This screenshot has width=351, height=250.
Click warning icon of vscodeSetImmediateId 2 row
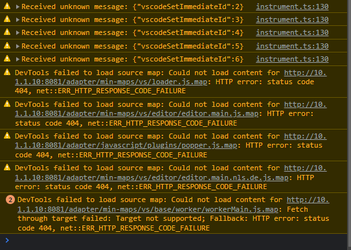tap(7, 6)
